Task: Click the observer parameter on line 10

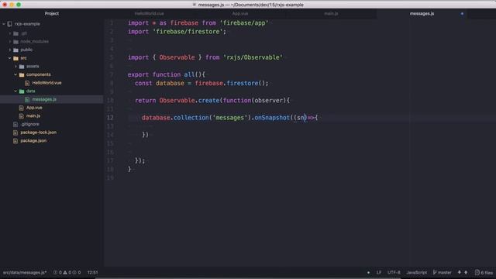Action: point(269,101)
